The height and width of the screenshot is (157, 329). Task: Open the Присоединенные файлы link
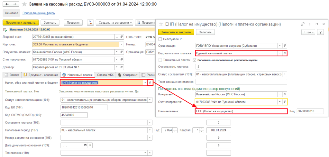(x=39, y=13)
